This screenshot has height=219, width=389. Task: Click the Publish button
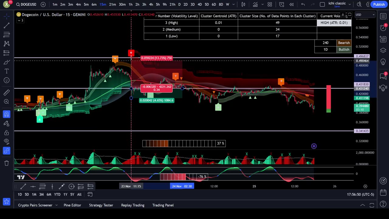[x=379, y=4]
